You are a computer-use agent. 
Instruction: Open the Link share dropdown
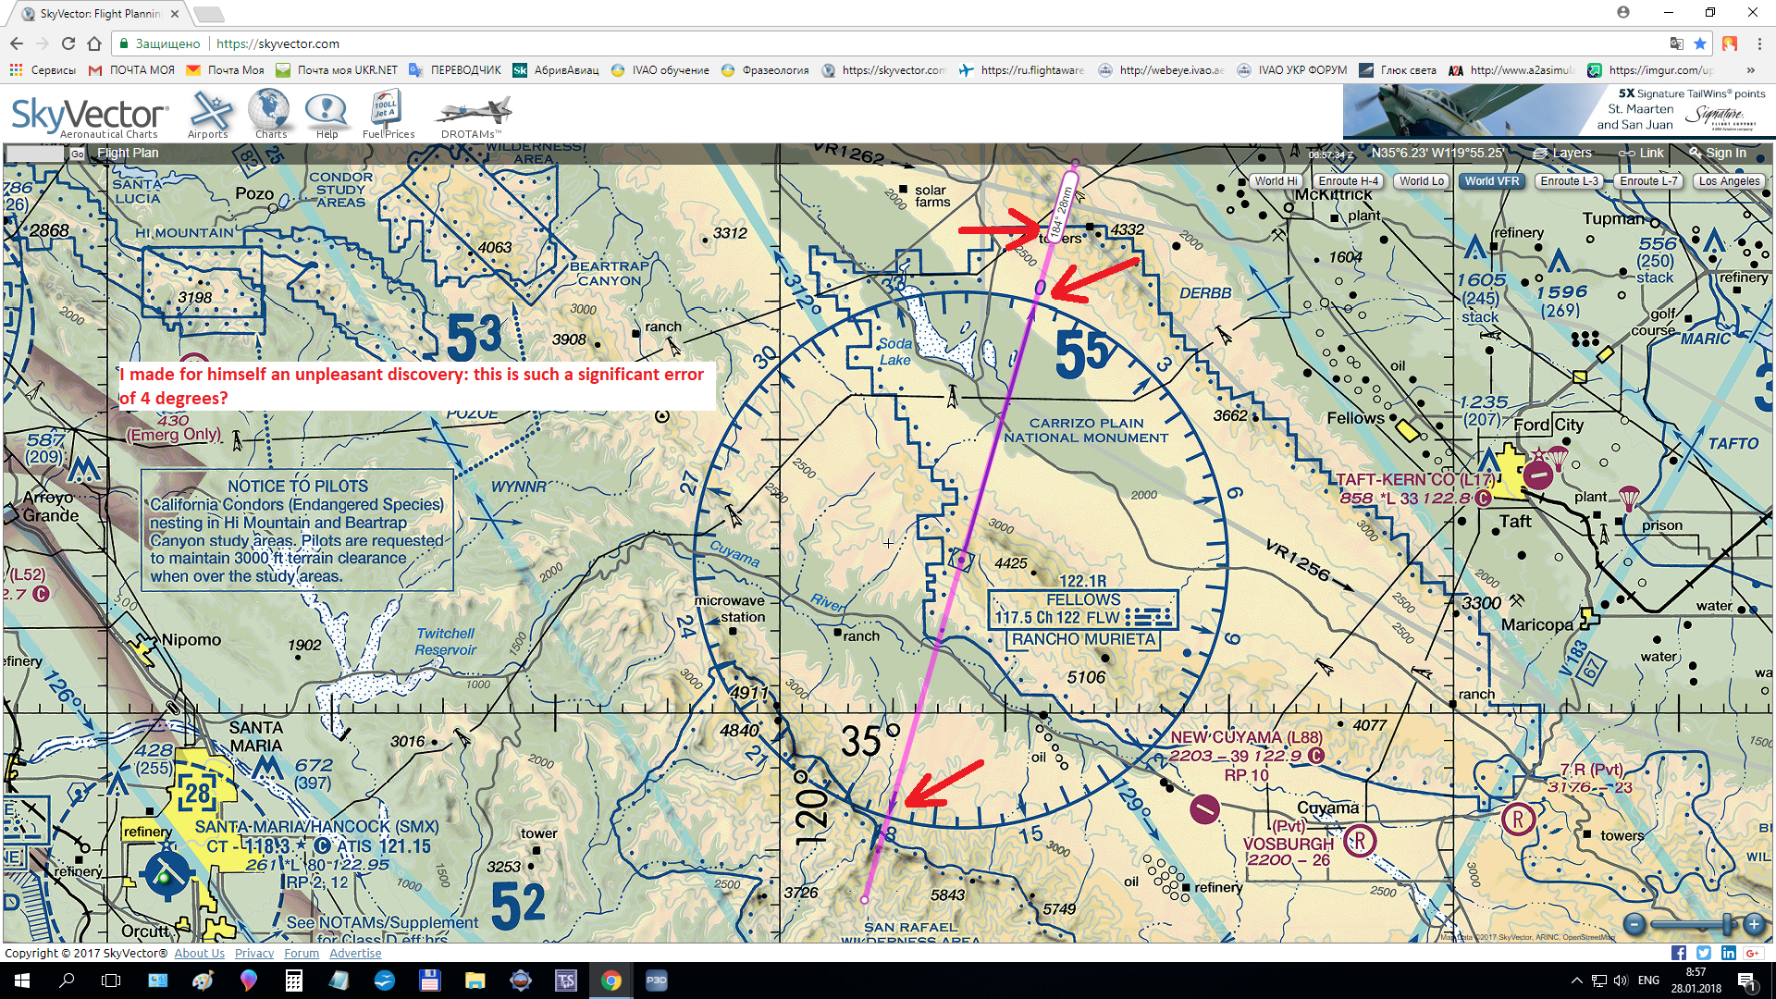tap(1642, 154)
